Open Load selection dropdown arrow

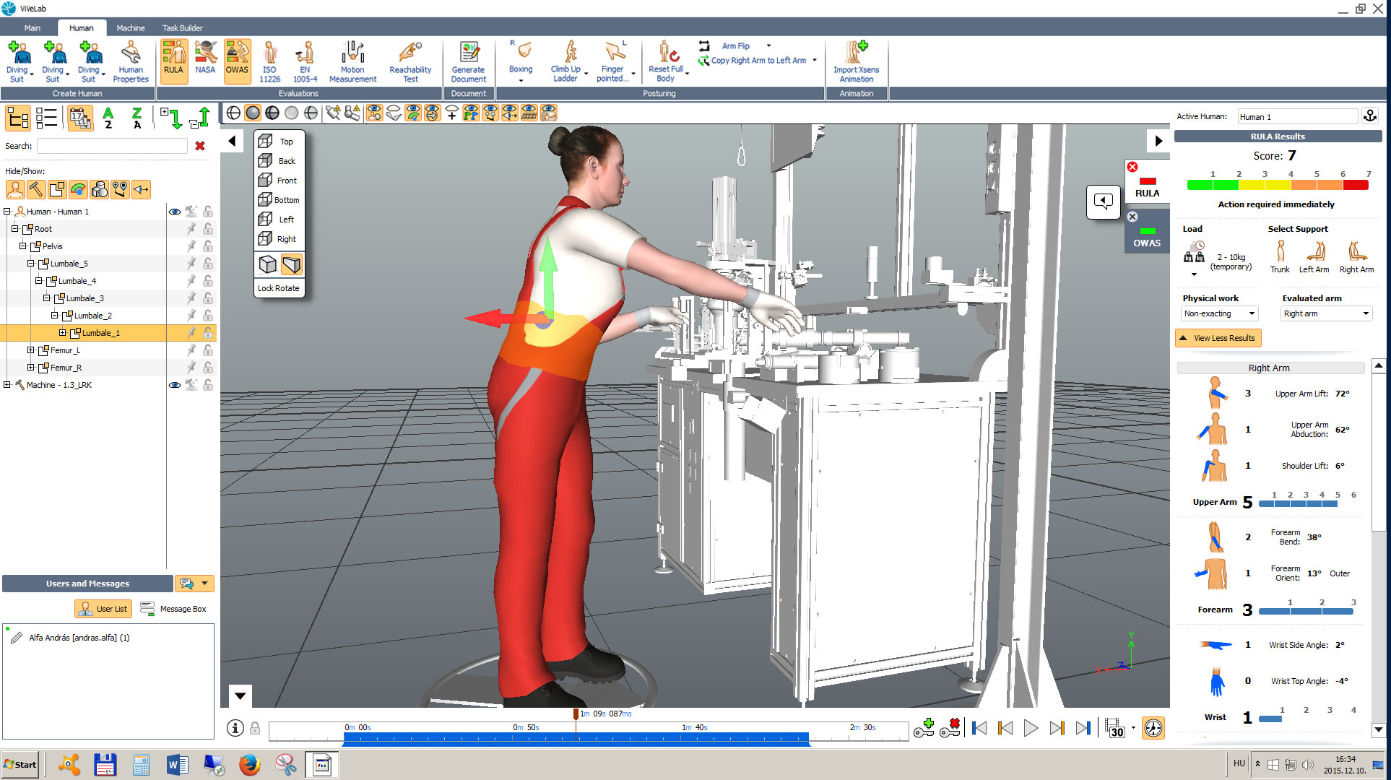click(1194, 274)
